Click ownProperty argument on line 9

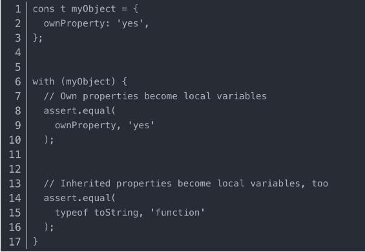pos(85,126)
